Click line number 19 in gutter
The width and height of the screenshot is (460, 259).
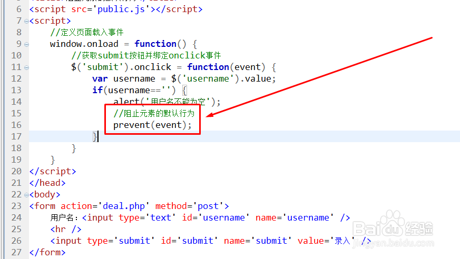pos(16,160)
